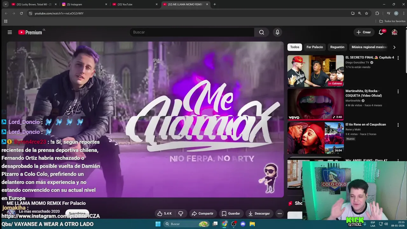Open Chrome zoom magnifier in address bar
Screen dimensions: 407x229
[x=360, y=13]
